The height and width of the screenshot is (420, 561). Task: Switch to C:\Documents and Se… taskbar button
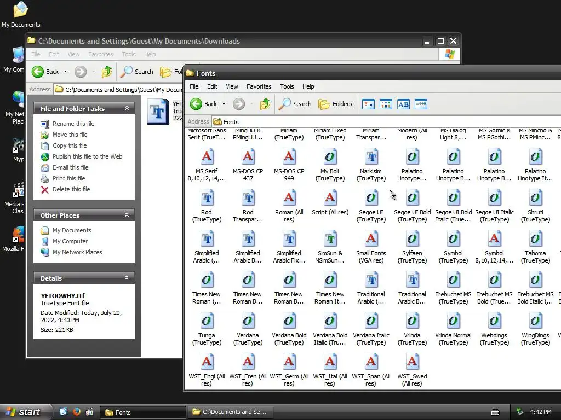tap(231, 412)
